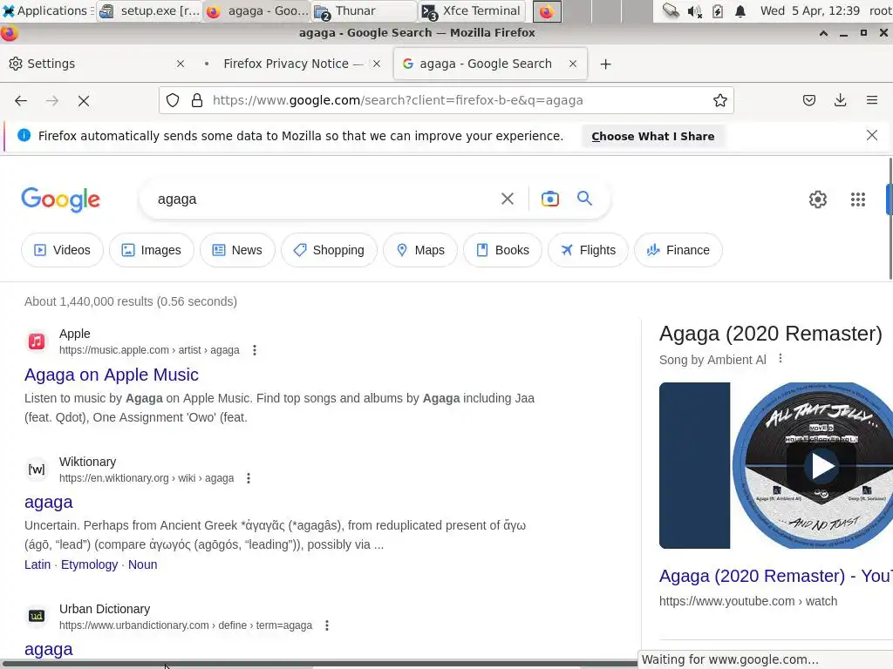The image size is (893, 669).
Task: Open the Wiktionary agaga result
Action: (49, 503)
